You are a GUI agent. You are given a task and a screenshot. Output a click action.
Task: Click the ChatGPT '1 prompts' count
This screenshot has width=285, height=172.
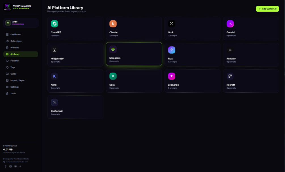click(x=55, y=36)
